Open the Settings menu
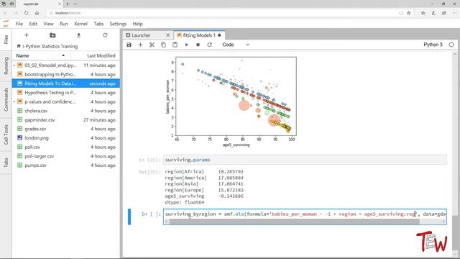Image resolution: width=460 pixels, height=259 pixels. pyautogui.click(x=118, y=24)
